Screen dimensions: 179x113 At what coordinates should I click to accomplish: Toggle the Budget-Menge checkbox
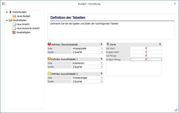coord(146,59)
